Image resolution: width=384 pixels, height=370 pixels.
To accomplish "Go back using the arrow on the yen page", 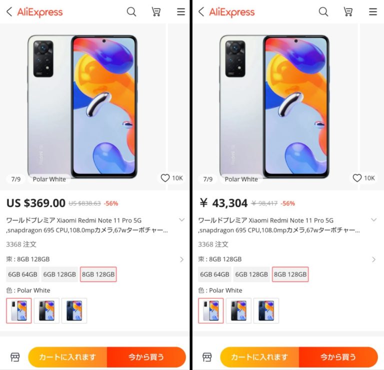I will point(201,12).
